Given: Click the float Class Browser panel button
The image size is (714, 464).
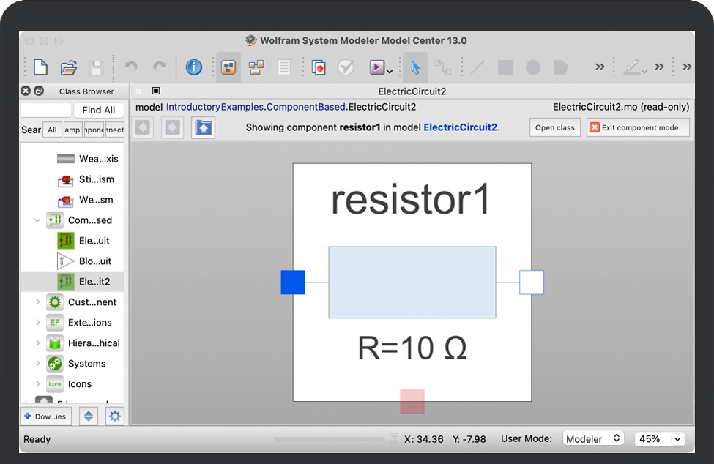Looking at the screenshot, I should pos(39,91).
